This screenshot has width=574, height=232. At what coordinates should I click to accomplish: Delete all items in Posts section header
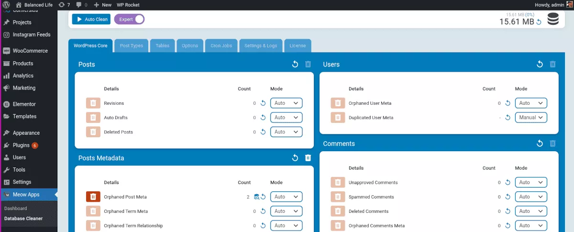(x=308, y=64)
